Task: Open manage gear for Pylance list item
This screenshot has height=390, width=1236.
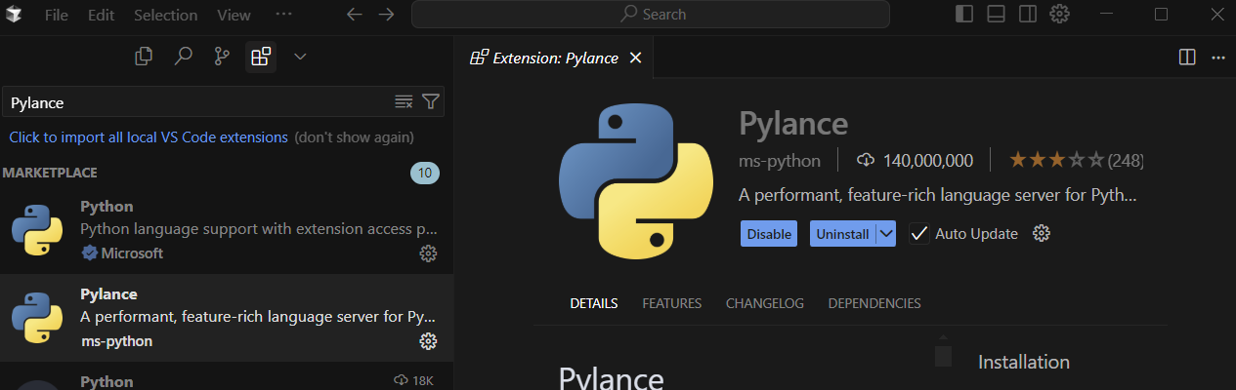Action: pyautogui.click(x=428, y=341)
